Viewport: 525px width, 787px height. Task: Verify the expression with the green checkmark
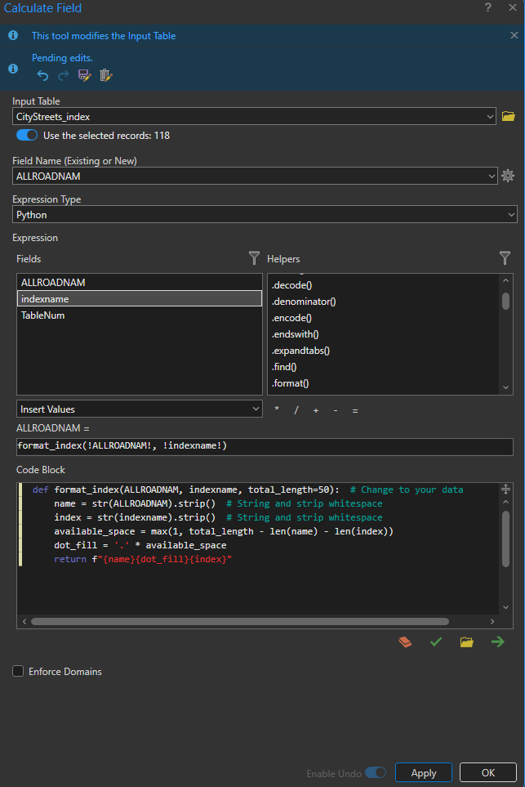click(x=436, y=642)
